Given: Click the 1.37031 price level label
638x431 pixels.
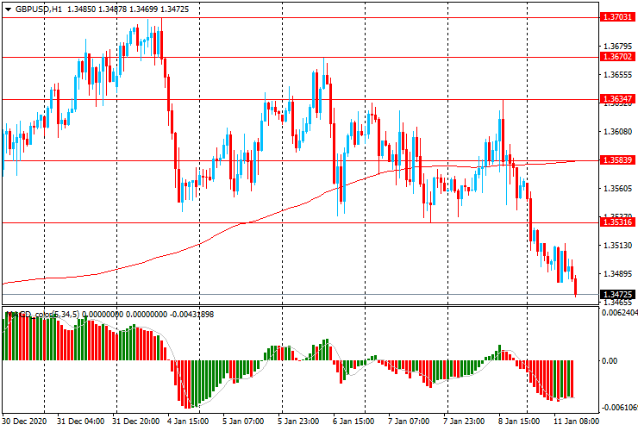Looking at the screenshot, I should [618, 16].
